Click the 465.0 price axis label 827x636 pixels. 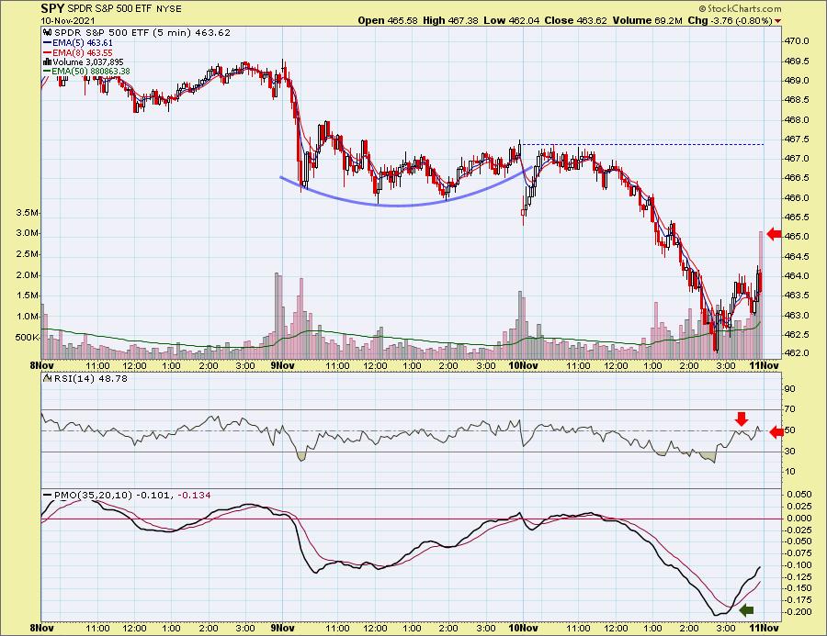(797, 237)
